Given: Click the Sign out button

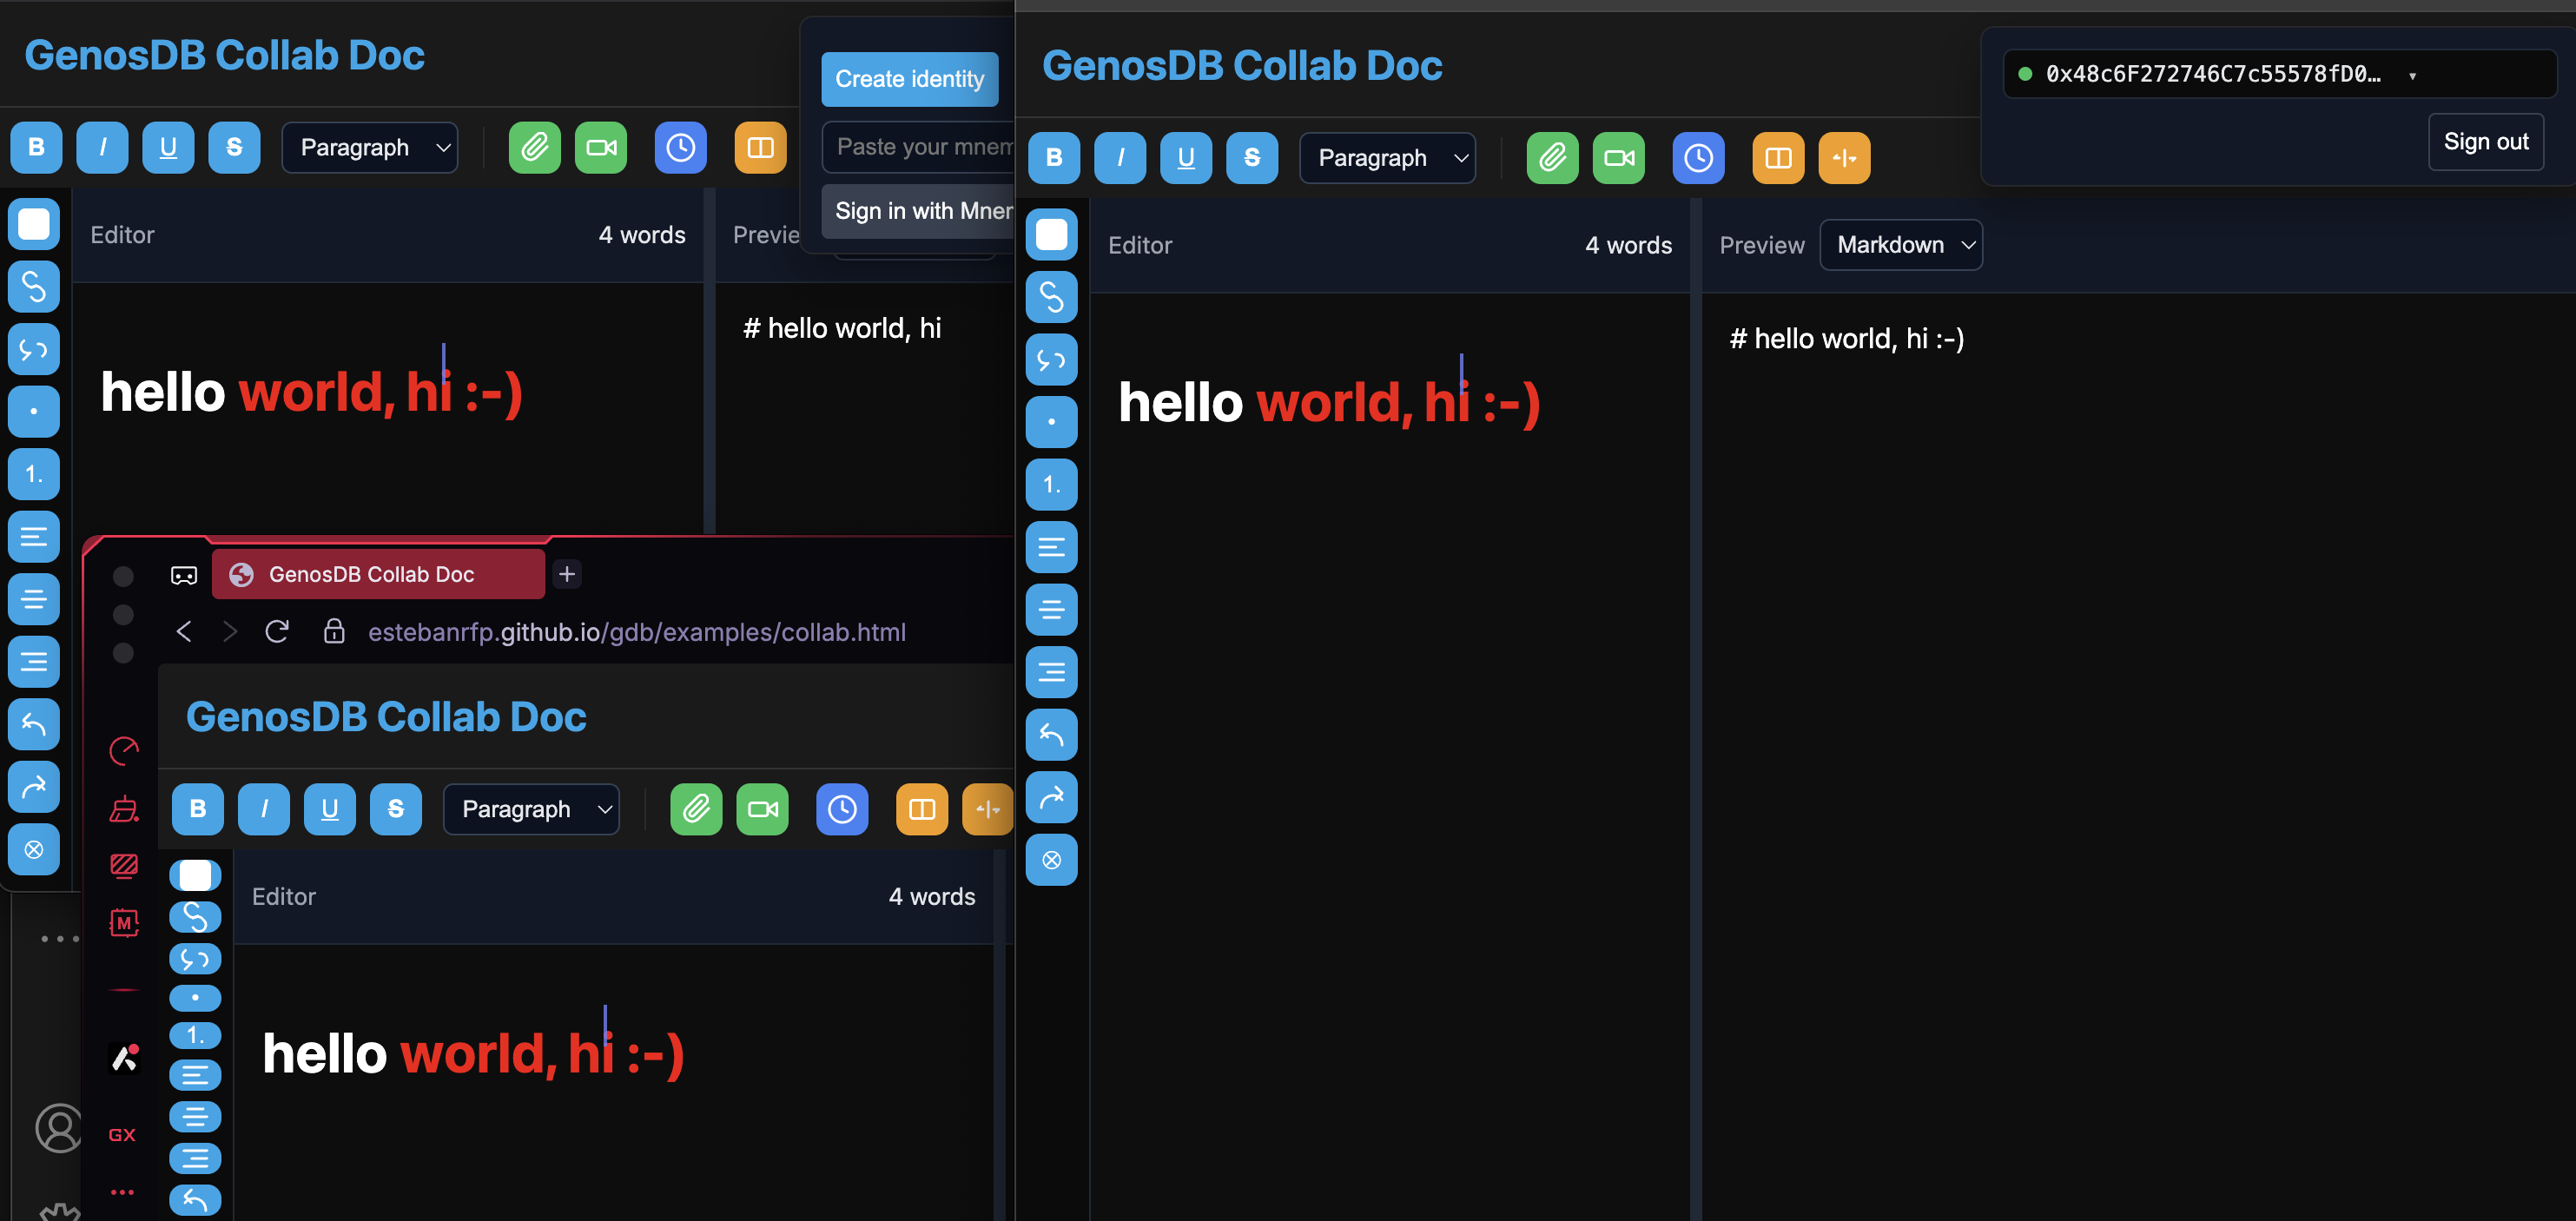Looking at the screenshot, I should [2486, 141].
